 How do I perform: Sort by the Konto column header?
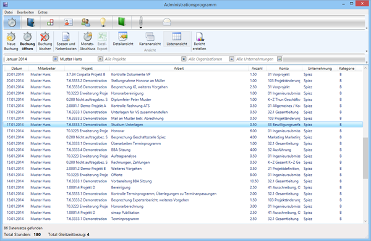[x=284, y=69]
